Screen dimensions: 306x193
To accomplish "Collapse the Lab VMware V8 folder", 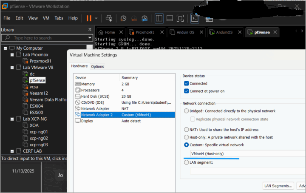I will coord(12,68).
